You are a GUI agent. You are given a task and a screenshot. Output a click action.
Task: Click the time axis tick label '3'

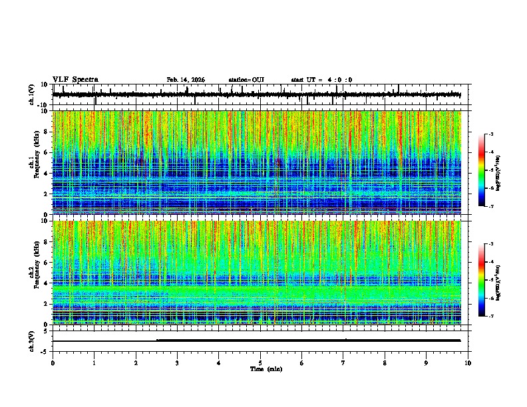point(177,363)
